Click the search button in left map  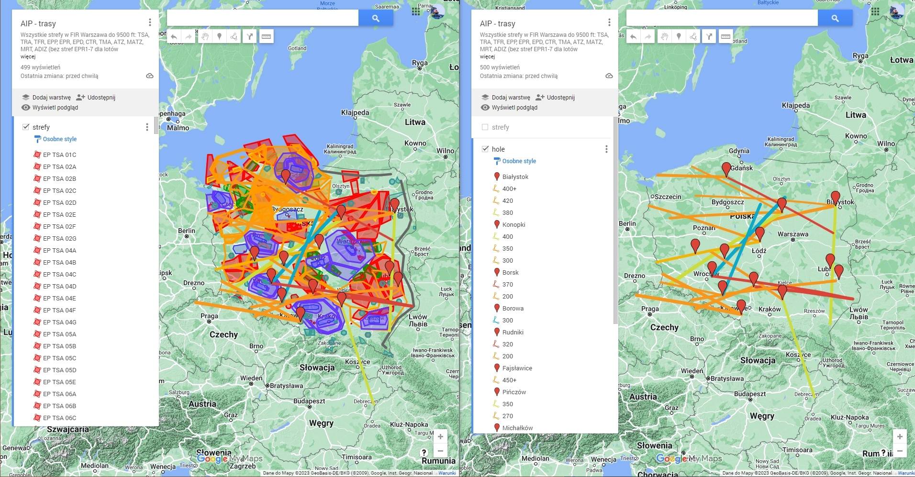(376, 18)
